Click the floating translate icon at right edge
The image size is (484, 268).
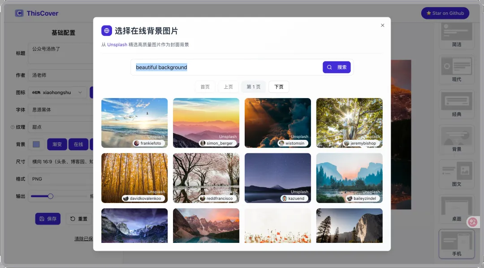(x=472, y=222)
